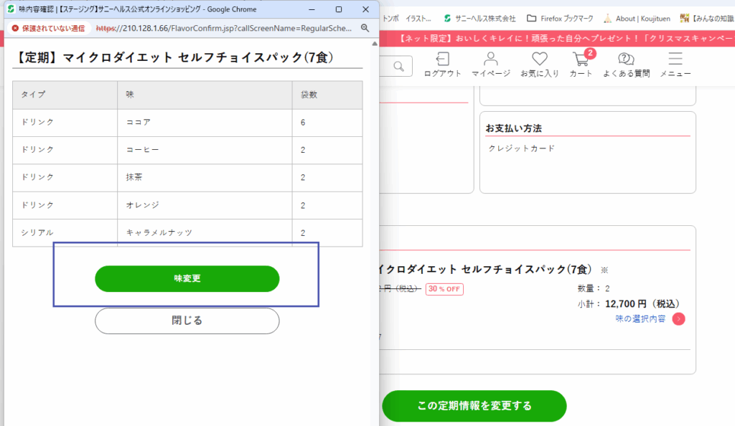The width and height of the screenshot is (735, 426).
Task: Click the ログアウト logout icon
Action: point(443,62)
